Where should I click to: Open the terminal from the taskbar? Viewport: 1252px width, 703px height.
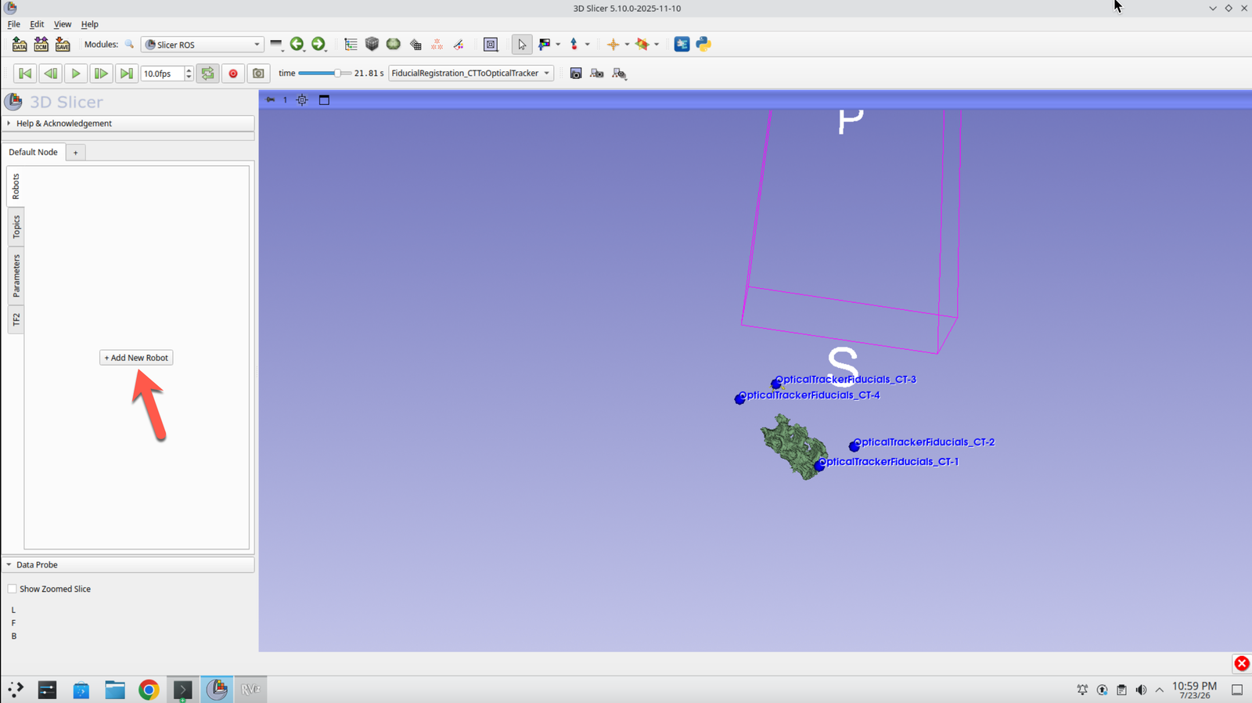(182, 690)
